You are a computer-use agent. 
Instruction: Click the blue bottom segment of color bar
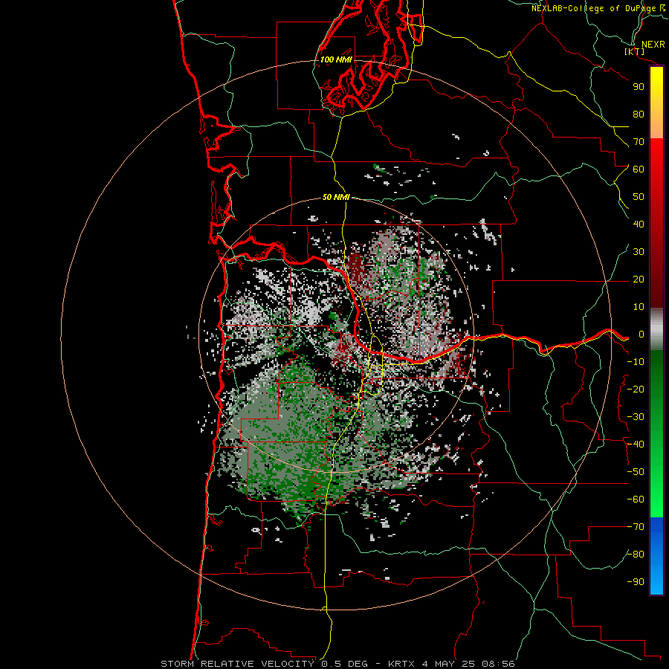[x=656, y=556]
